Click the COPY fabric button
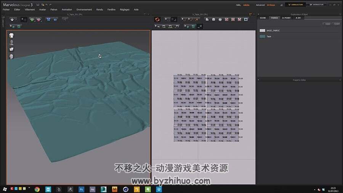This screenshot has width=343, height=193. pos(336,24)
